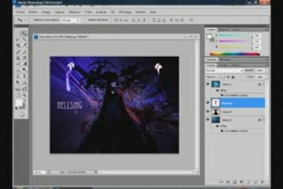Hide the Hellsing text layer
Screen dimensions: 283x189
208,103
